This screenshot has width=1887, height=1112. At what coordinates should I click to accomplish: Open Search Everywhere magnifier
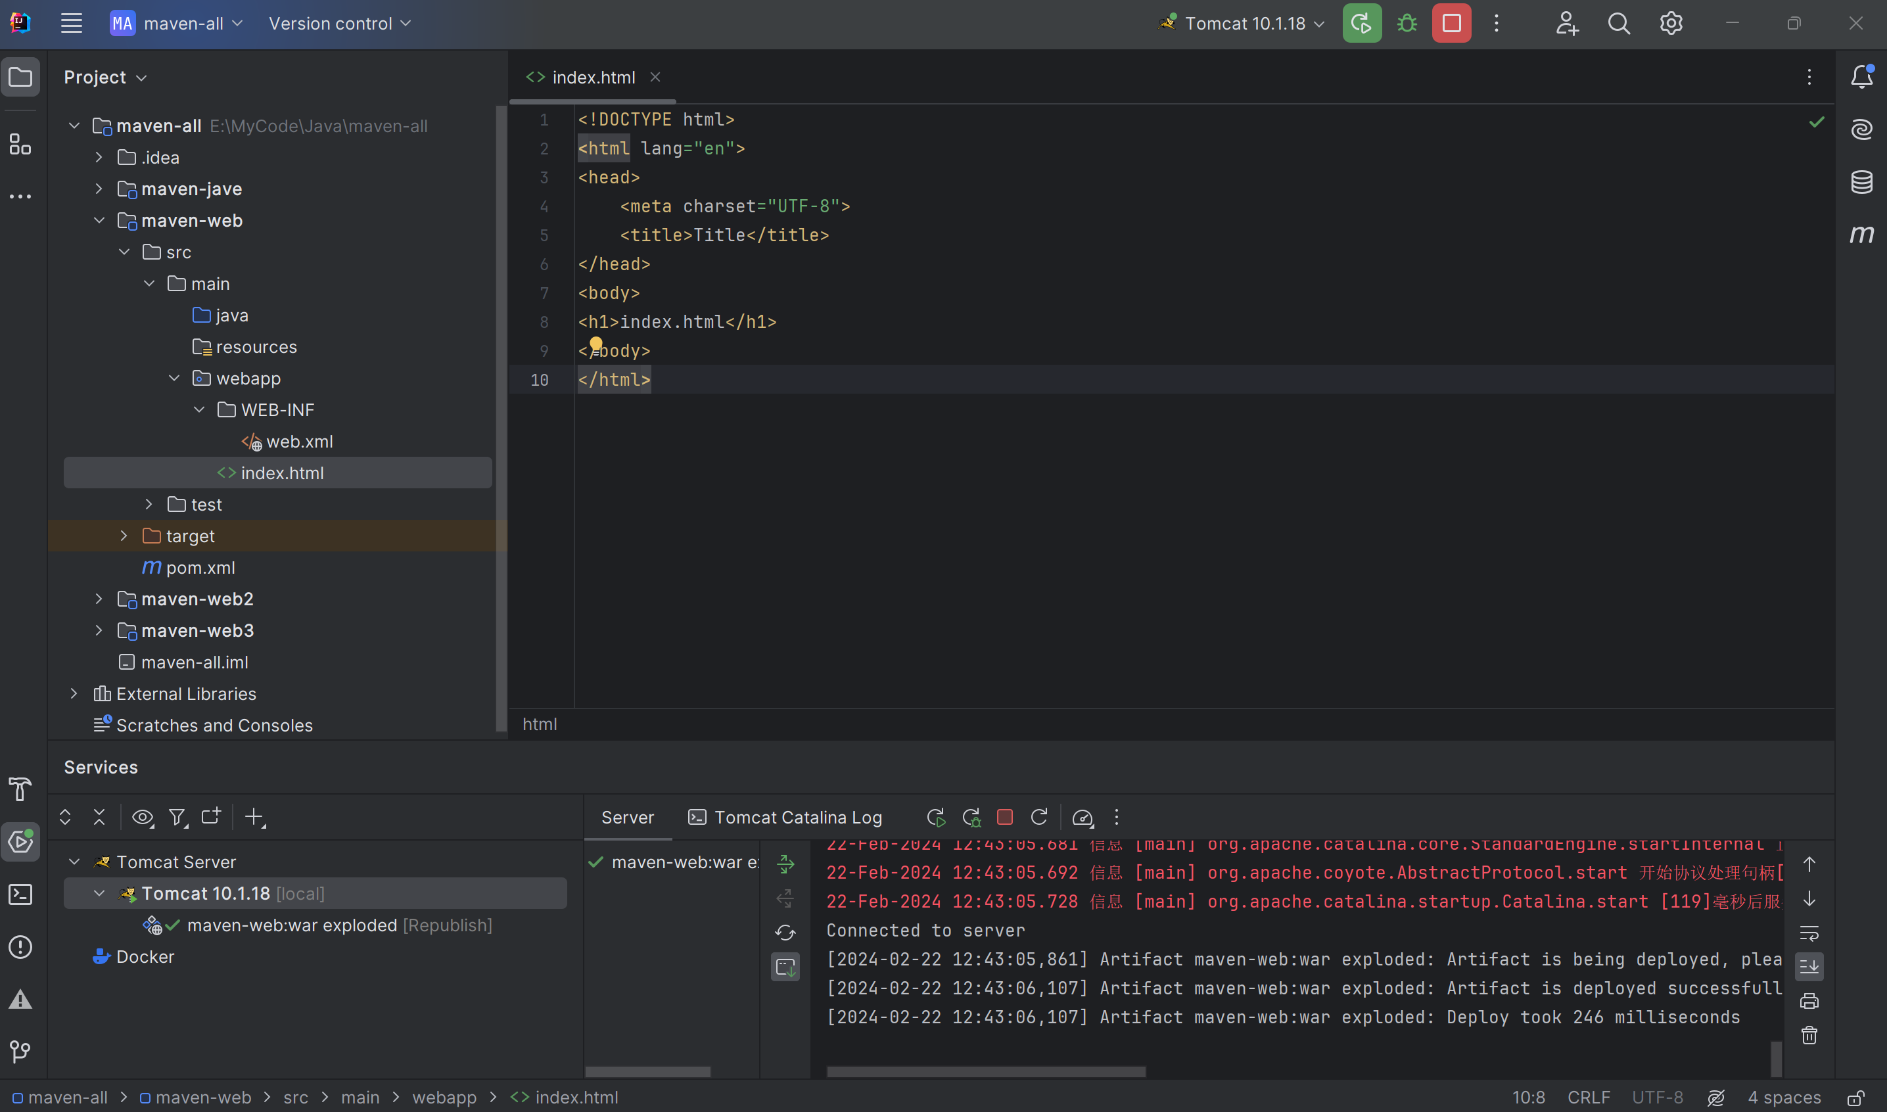click(x=1619, y=23)
